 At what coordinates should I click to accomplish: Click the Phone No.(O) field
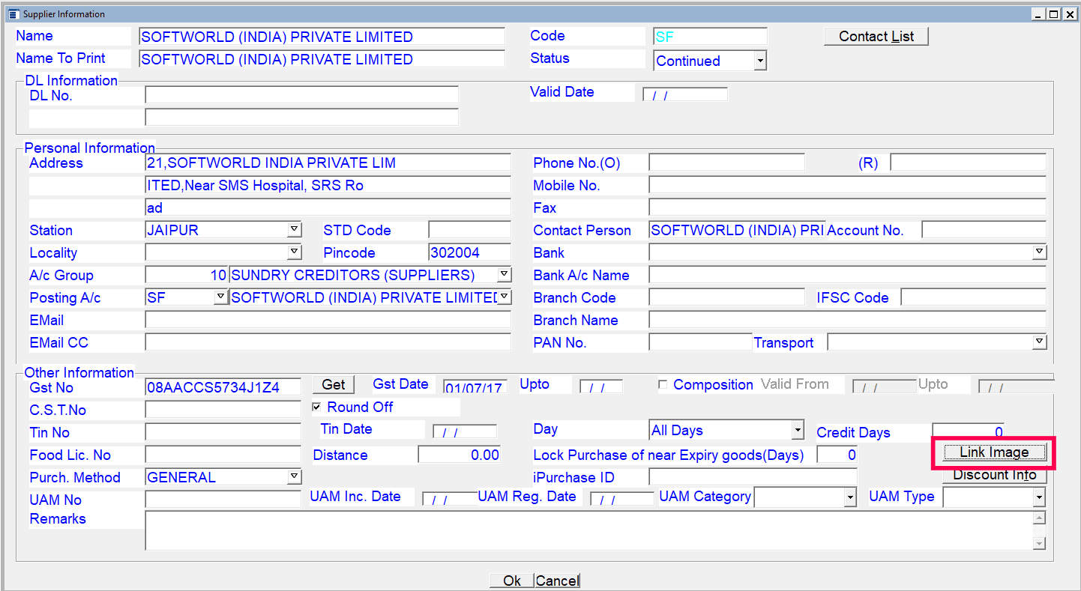[x=726, y=163]
